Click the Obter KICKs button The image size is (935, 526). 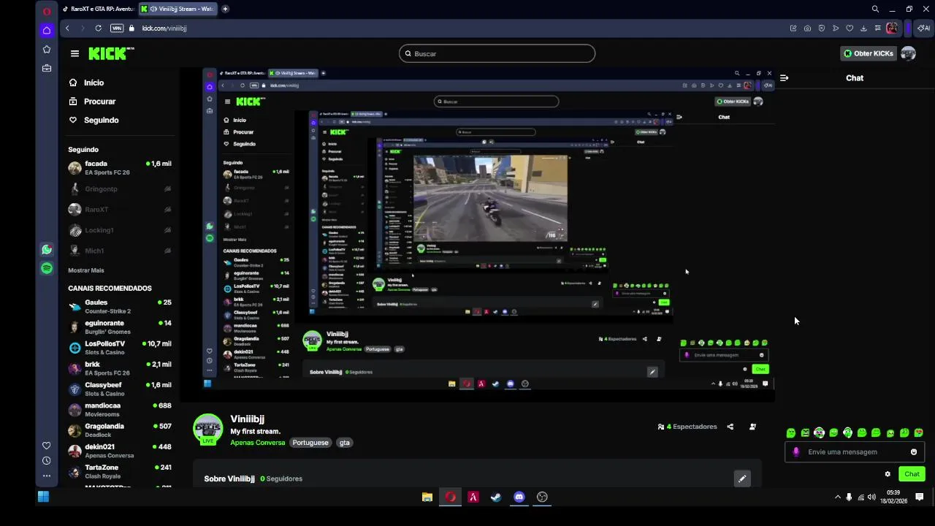tap(868, 53)
